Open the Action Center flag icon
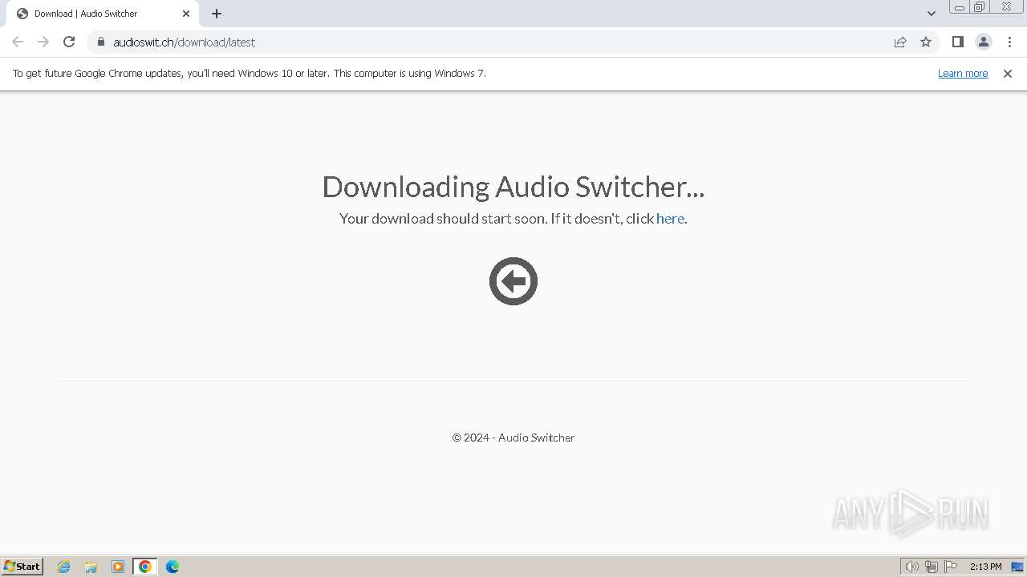The width and height of the screenshot is (1027, 577). point(951,567)
